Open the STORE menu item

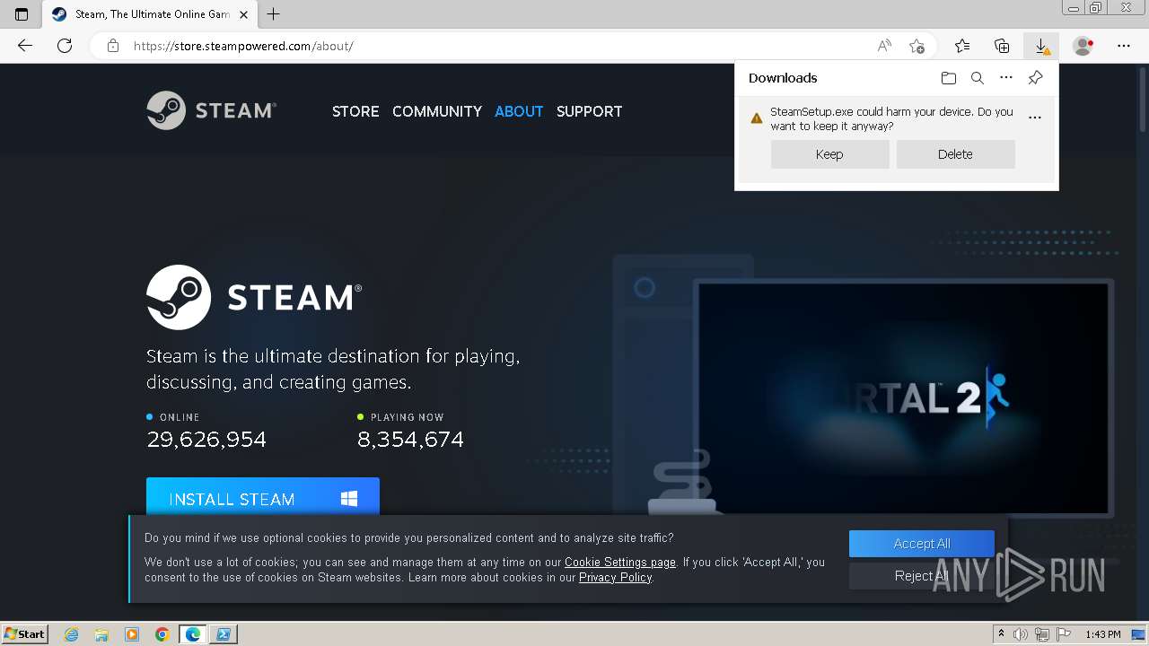(355, 111)
